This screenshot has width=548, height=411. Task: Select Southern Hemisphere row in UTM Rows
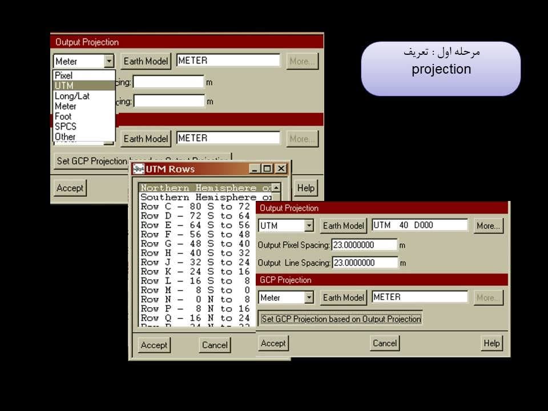206,197
